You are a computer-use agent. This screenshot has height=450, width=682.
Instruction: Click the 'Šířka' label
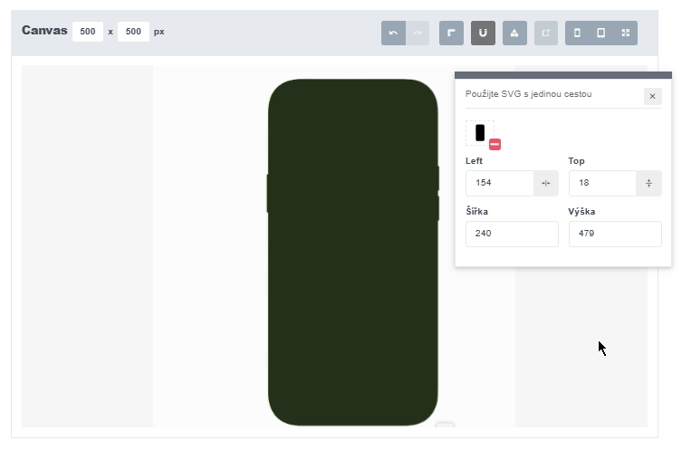[x=477, y=212]
